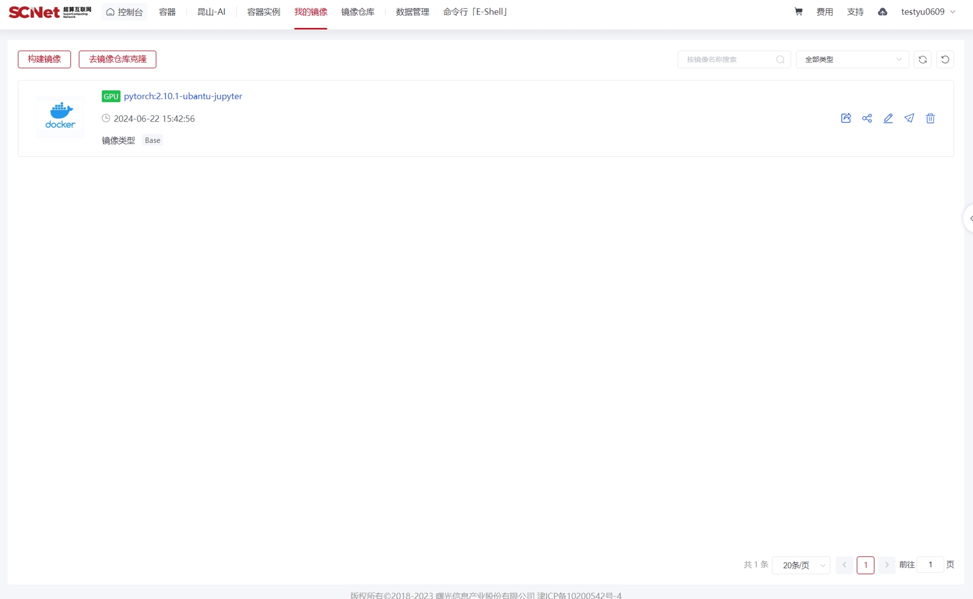Screen dimensions: 973x599
Task: Click the share icon for pytorch image
Action: pyautogui.click(x=867, y=118)
